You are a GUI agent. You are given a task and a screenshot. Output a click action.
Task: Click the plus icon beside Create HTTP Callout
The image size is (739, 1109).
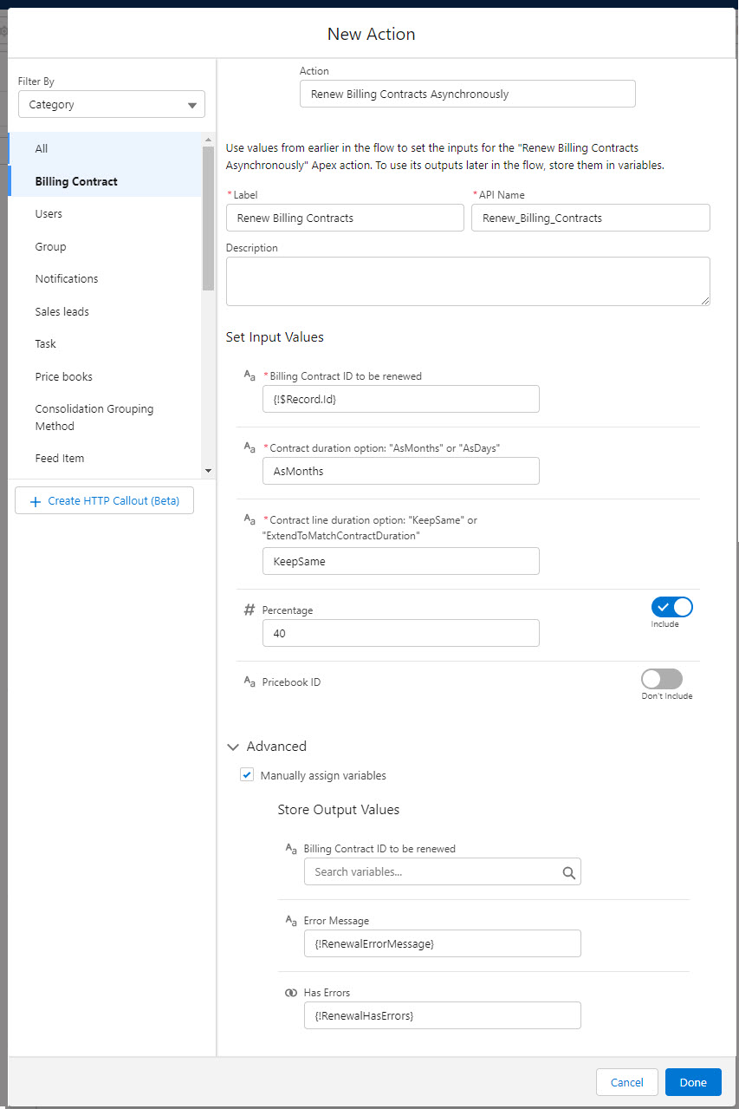coord(36,501)
